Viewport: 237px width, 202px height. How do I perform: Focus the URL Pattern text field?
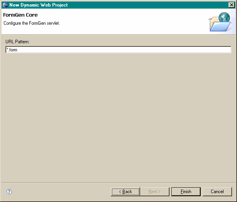[x=118, y=49]
